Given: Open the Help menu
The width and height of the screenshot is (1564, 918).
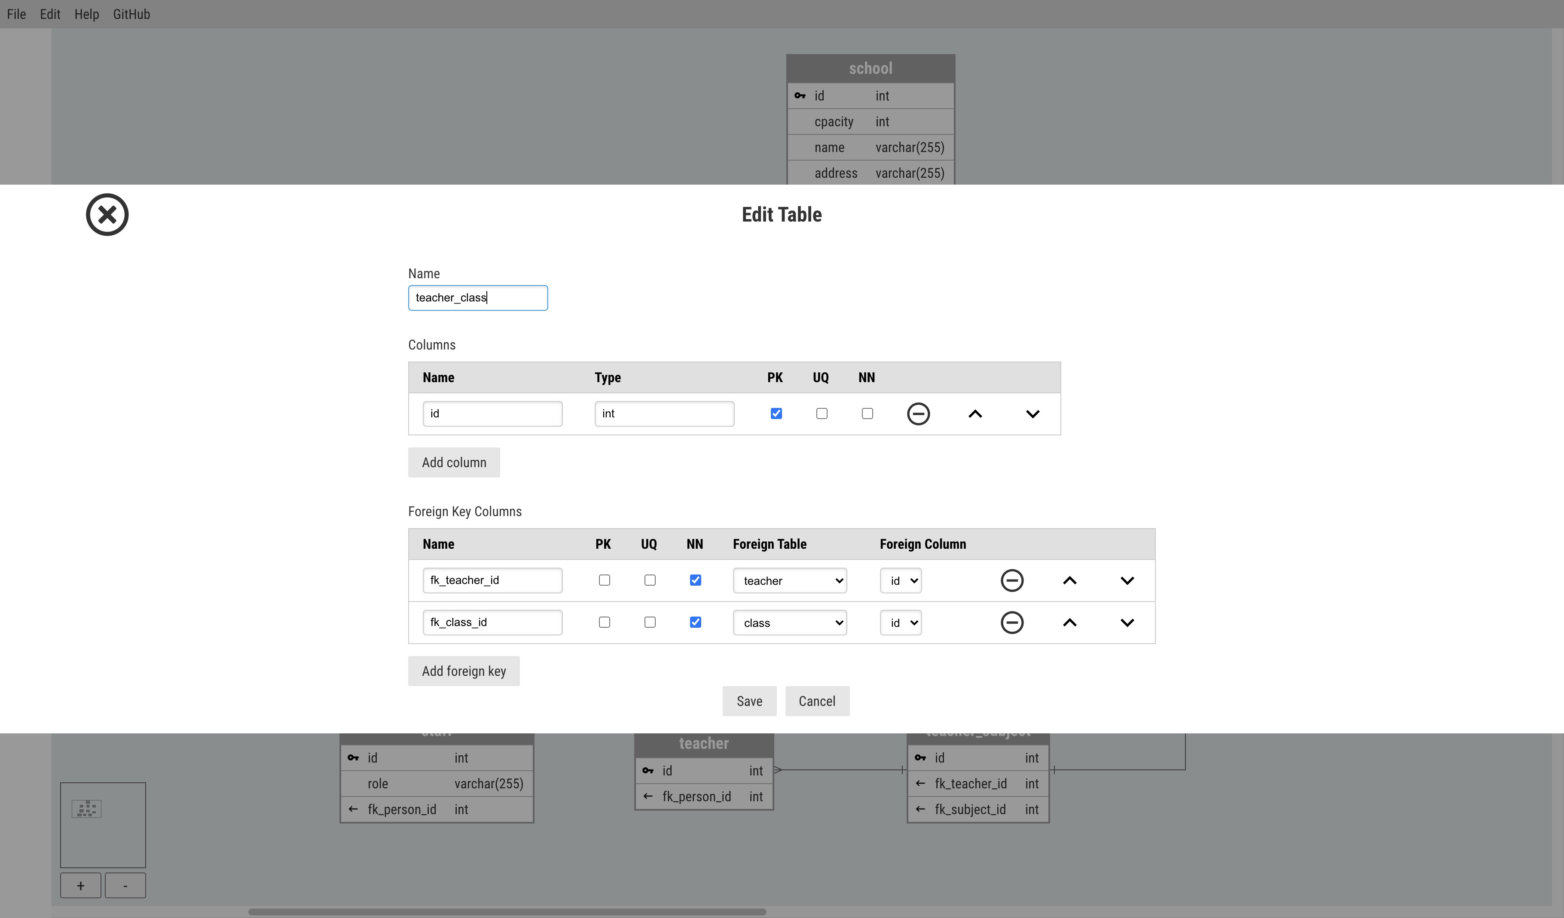Looking at the screenshot, I should coord(86,14).
